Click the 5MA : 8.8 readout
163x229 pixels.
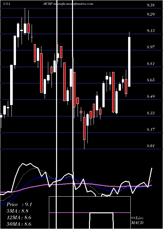point(18,211)
